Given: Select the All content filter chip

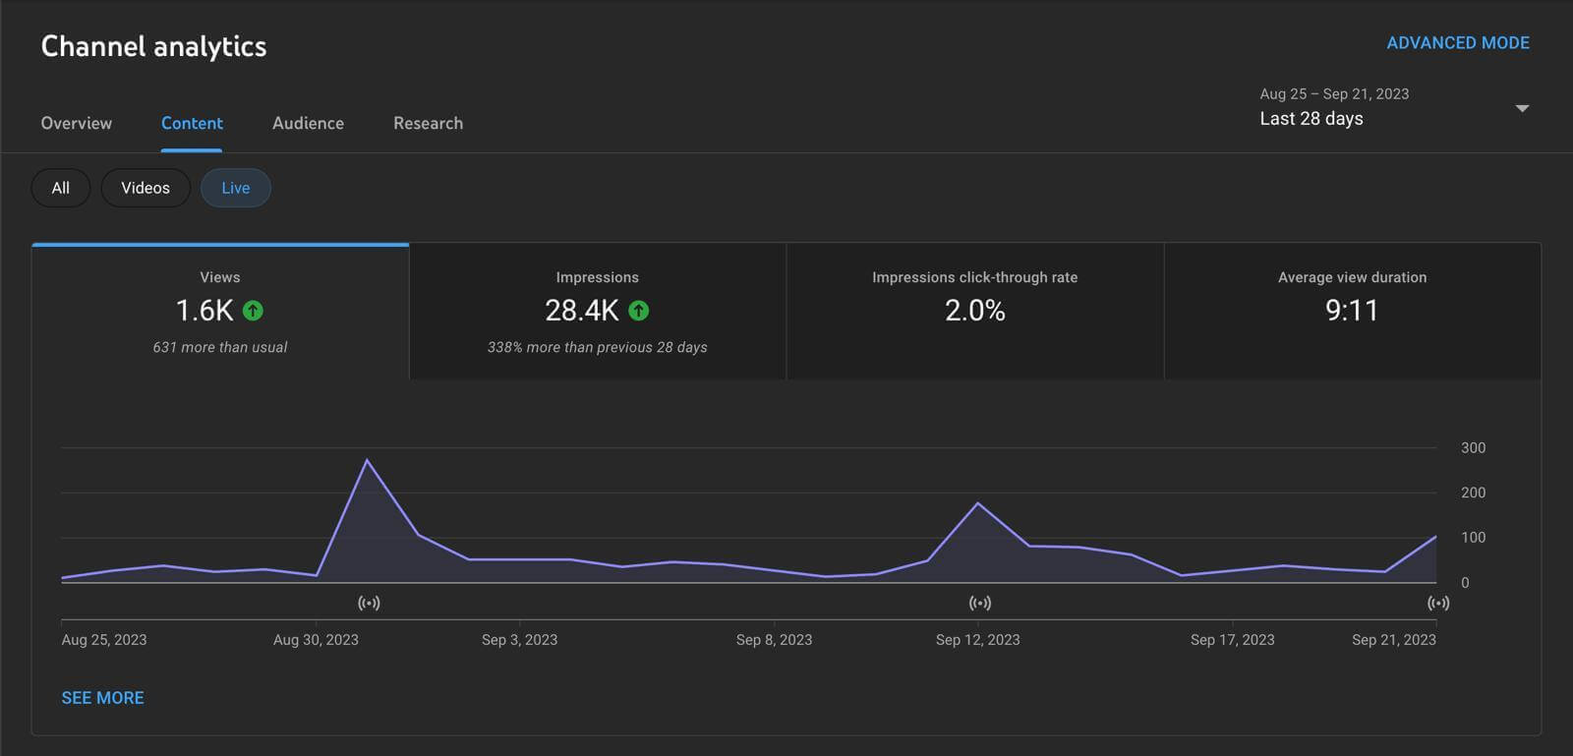Looking at the screenshot, I should coord(61,188).
